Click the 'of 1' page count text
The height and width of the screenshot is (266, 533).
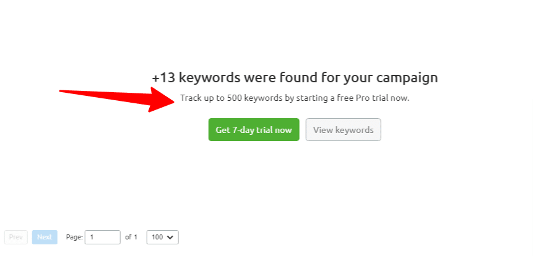click(x=131, y=237)
